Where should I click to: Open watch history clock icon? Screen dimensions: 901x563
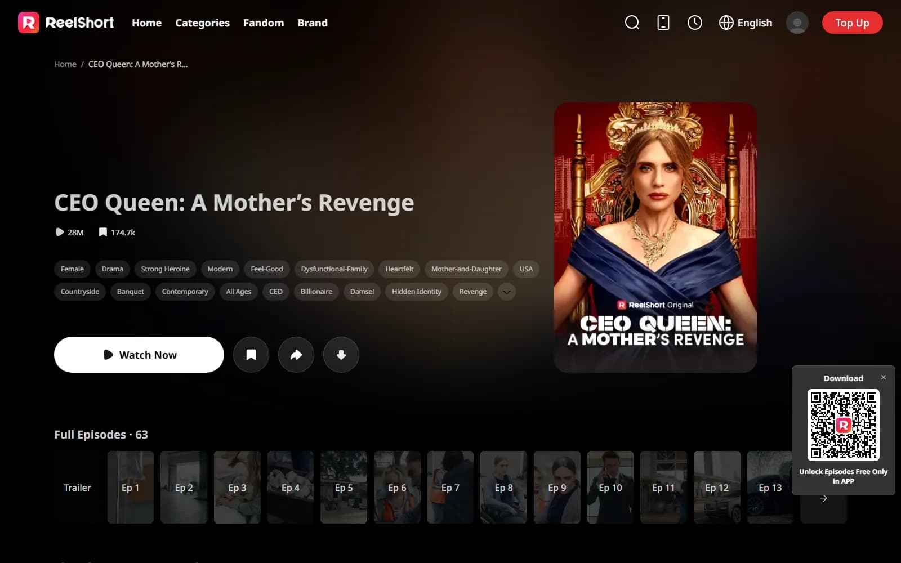tap(695, 23)
